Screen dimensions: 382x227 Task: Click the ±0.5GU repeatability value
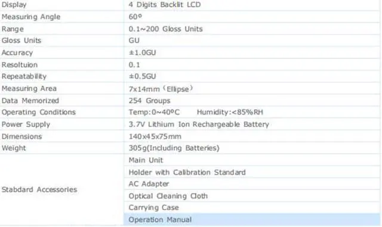pos(142,76)
